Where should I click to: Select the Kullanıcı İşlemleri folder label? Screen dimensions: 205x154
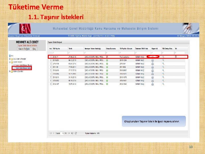pyautogui.click(x=18, y=71)
